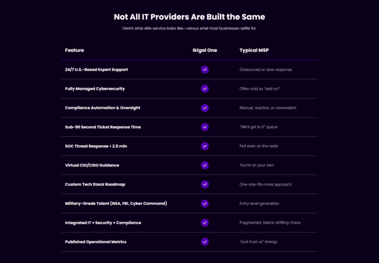Click the subtitle about elite service
This screenshot has width=379, height=263.
(189, 28)
